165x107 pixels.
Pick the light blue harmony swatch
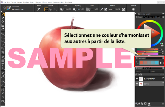pyautogui.click(x=157, y=63)
